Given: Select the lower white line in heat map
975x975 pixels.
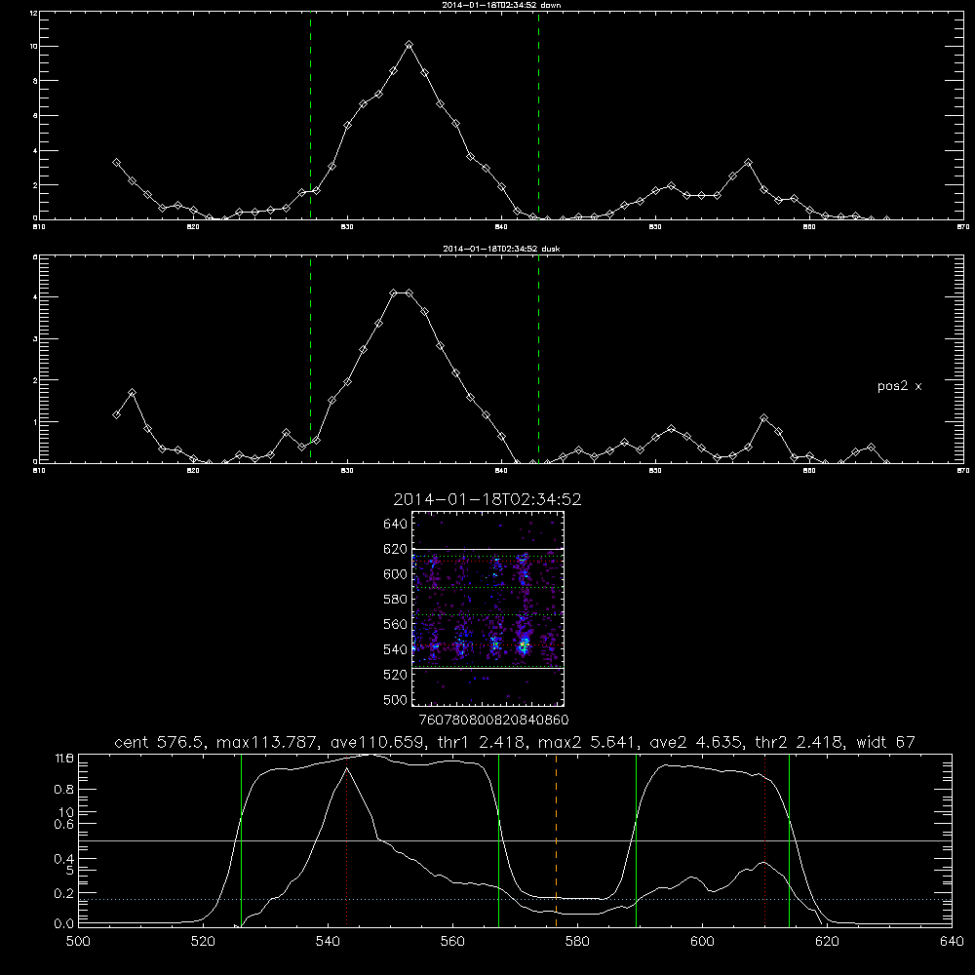Looking at the screenshot, I should click(487, 669).
